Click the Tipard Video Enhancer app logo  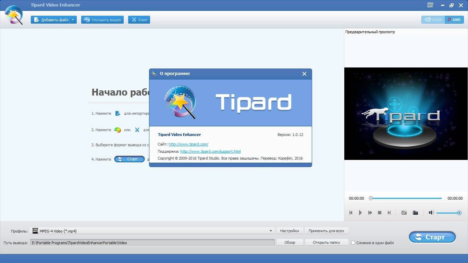coord(14,15)
